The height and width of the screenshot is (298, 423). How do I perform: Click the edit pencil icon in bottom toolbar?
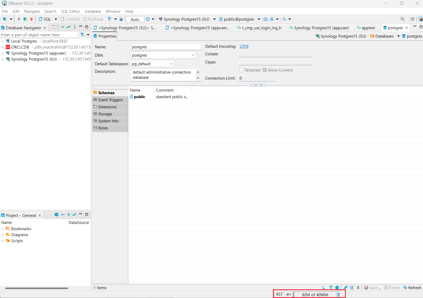[346, 288]
